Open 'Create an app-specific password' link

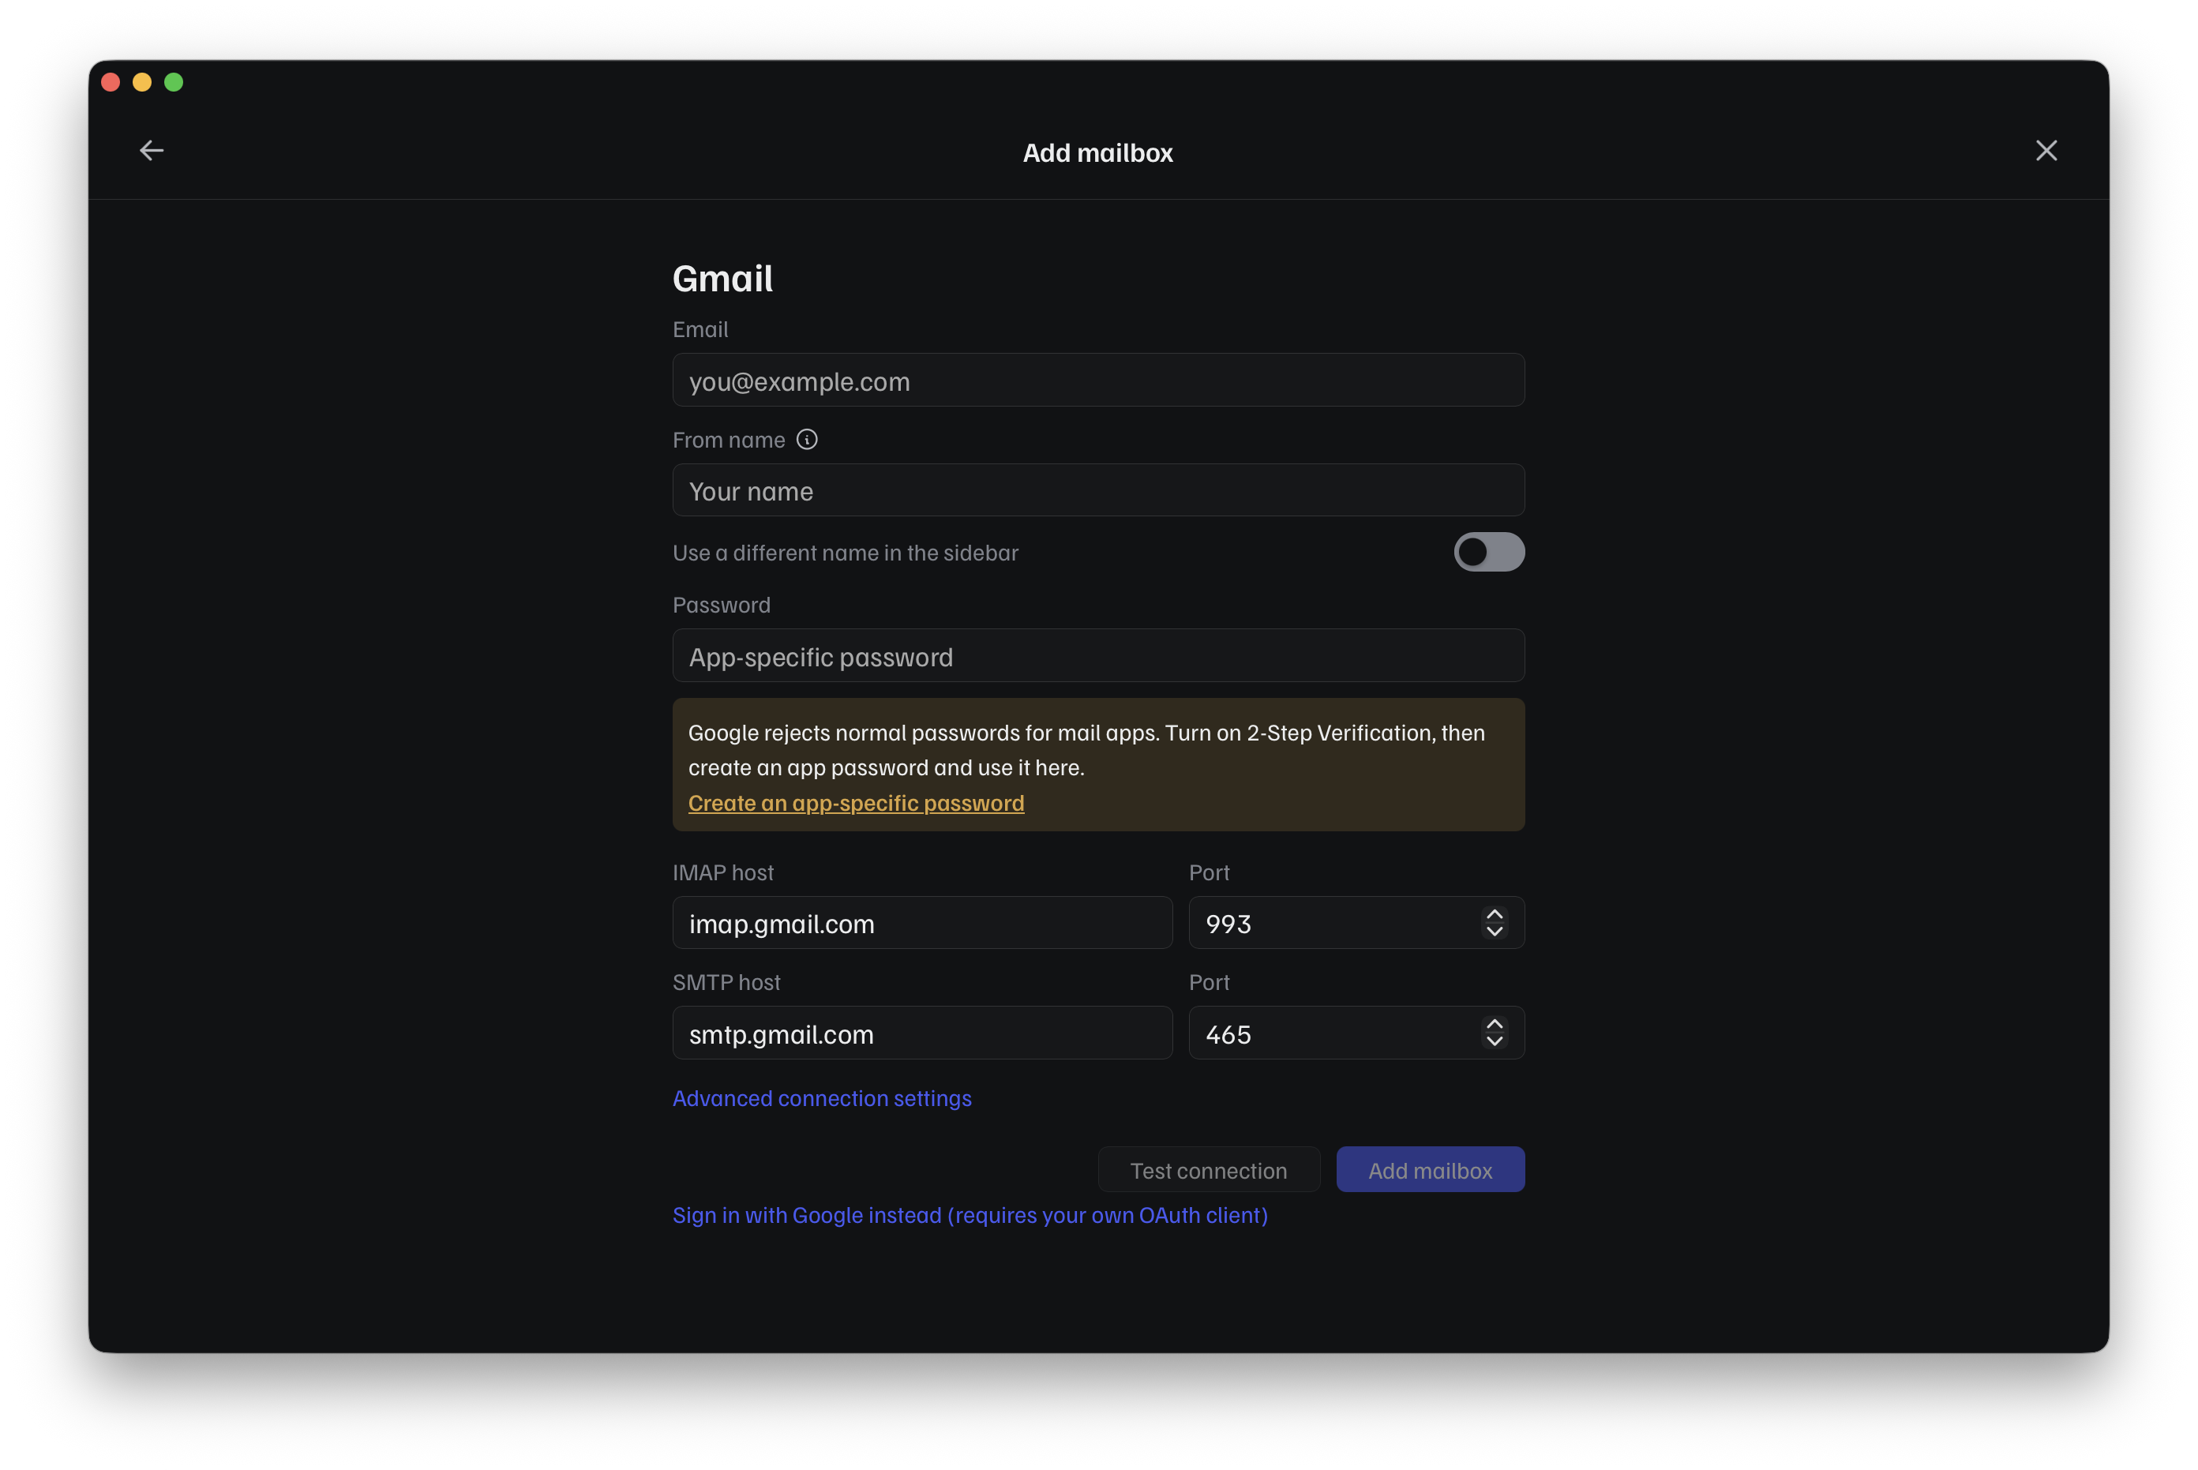point(856,804)
